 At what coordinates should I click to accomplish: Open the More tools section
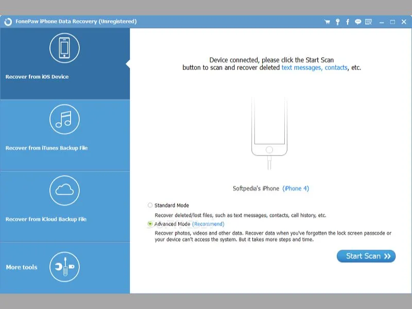coord(65,268)
